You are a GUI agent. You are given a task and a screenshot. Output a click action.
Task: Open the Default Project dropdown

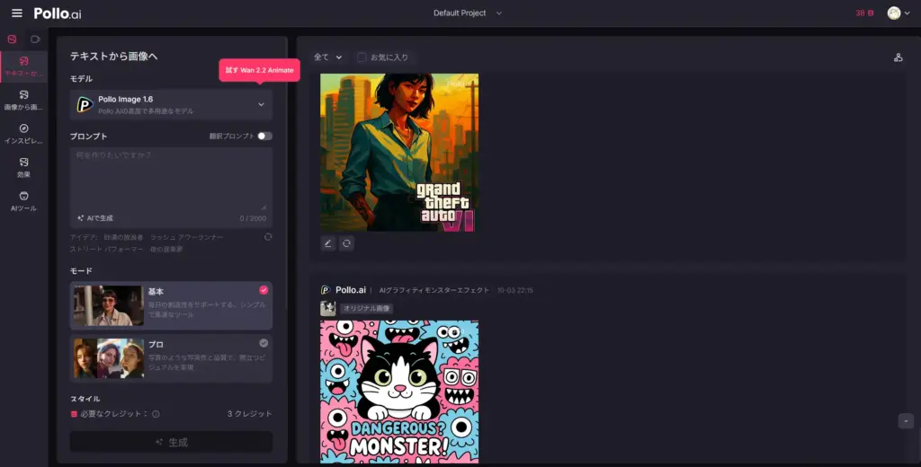[x=468, y=13]
